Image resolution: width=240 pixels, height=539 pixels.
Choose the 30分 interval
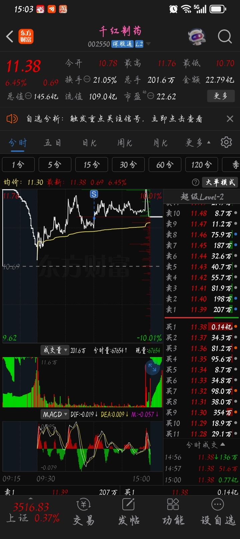click(128, 165)
